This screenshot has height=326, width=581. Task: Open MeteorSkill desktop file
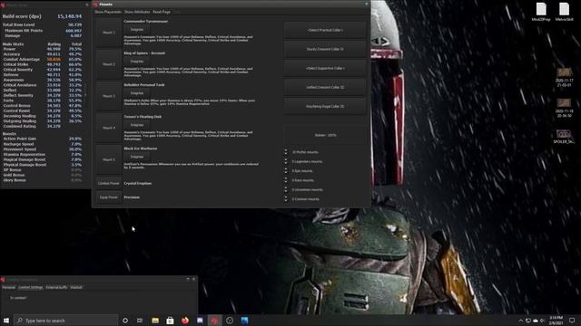coord(564,12)
